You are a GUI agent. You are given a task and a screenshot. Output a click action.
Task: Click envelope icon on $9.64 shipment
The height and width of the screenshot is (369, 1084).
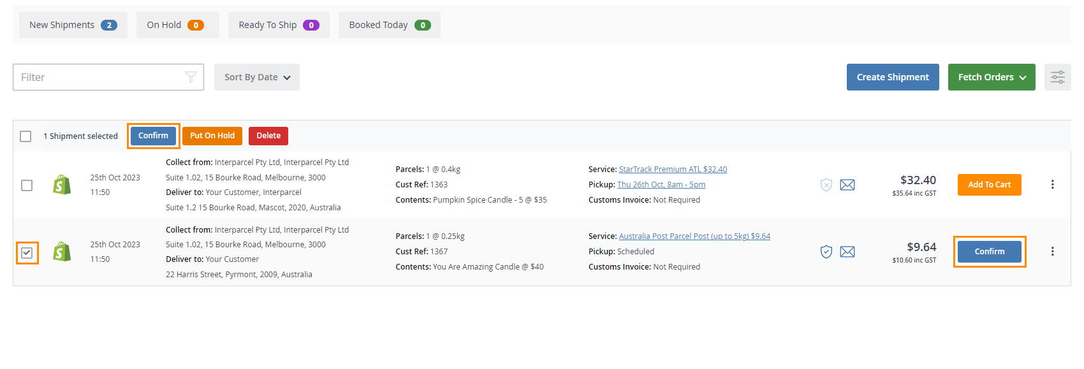click(x=847, y=252)
